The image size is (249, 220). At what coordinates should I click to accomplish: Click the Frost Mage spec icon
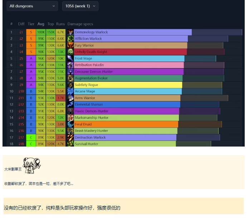coord(70,58)
